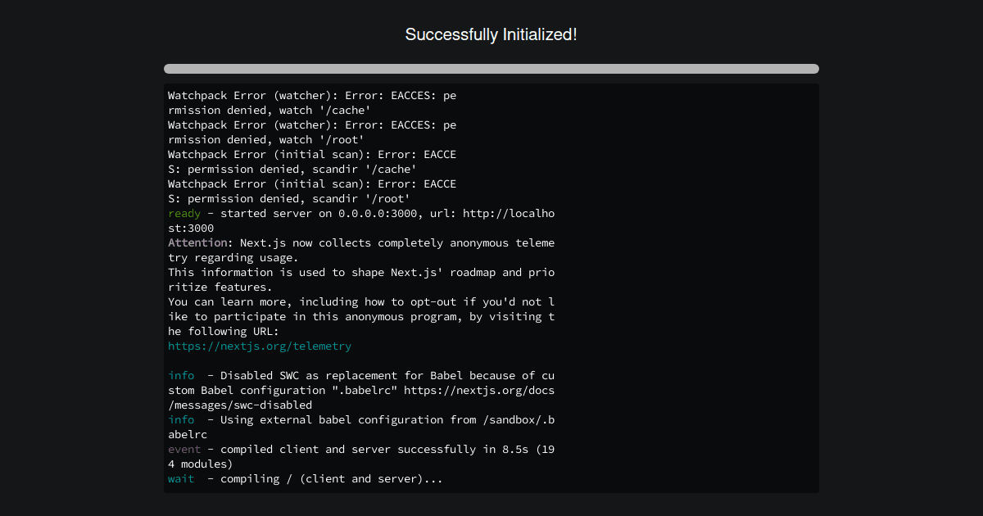Select the 'wait - compiling' status line
The width and height of the screenshot is (983, 516).
305,478
